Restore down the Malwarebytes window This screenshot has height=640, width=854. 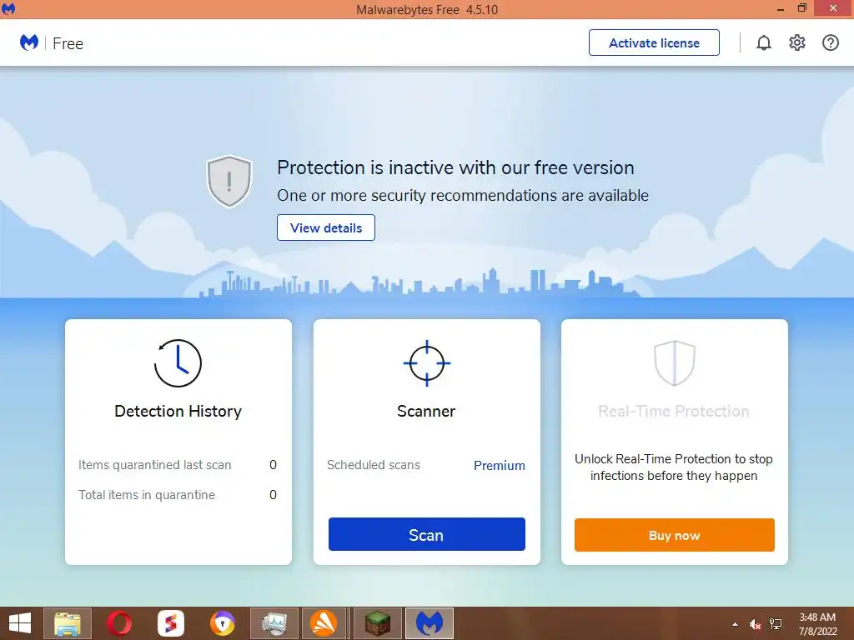(x=801, y=8)
